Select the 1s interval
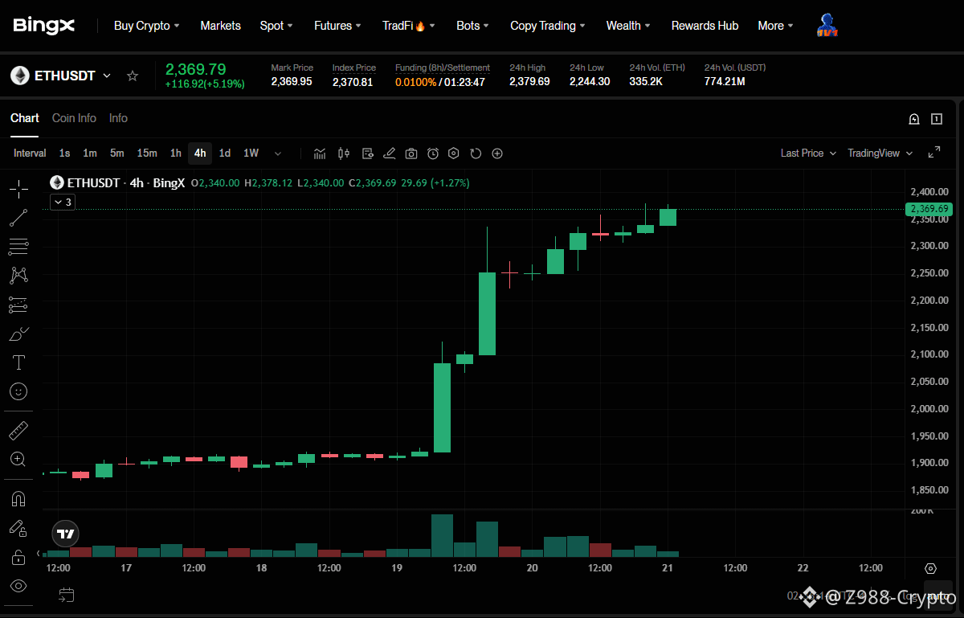Image resolution: width=964 pixels, height=618 pixels. pyautogui.click(x=64, y=153)
